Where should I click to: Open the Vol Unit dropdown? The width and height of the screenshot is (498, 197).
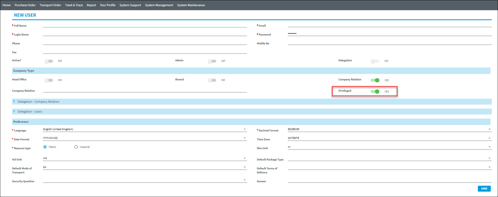pos(145,158)
